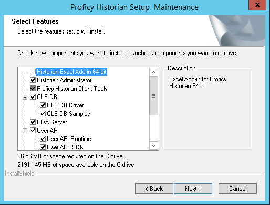
Task: Click the feature list scroll down arrow
Action: click(x=153, y=145)
